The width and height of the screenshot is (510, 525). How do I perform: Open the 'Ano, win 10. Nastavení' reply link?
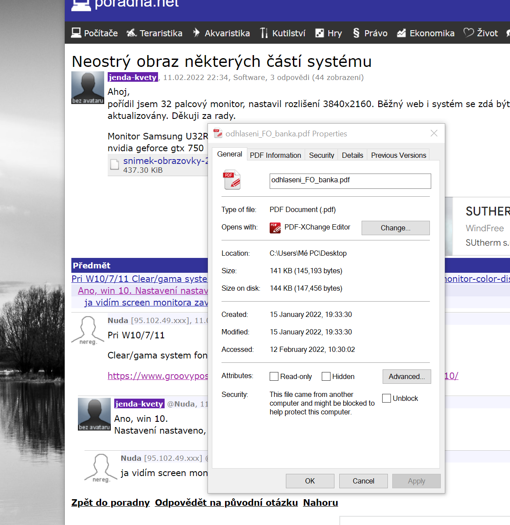pyautogui.click(x=143, y=291)
